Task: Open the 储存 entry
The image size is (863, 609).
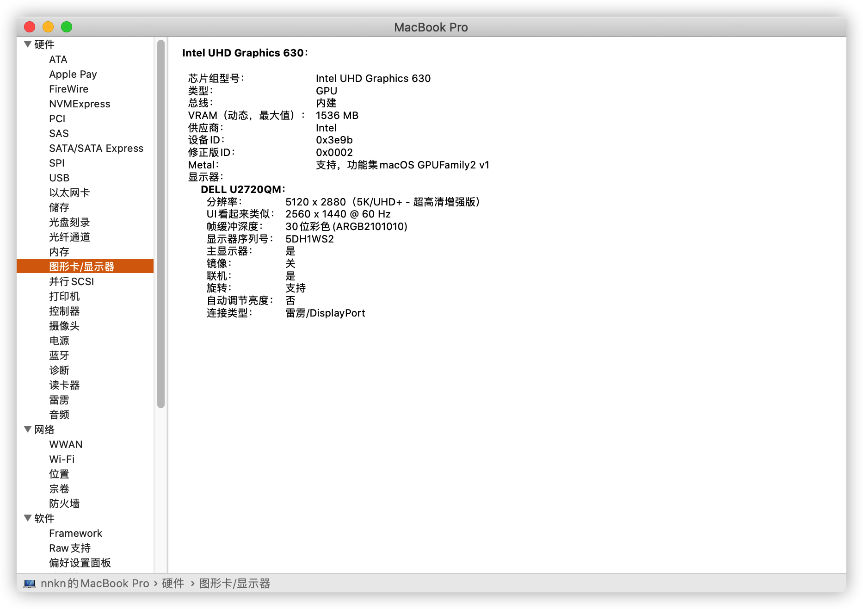Action: point(59,207)
